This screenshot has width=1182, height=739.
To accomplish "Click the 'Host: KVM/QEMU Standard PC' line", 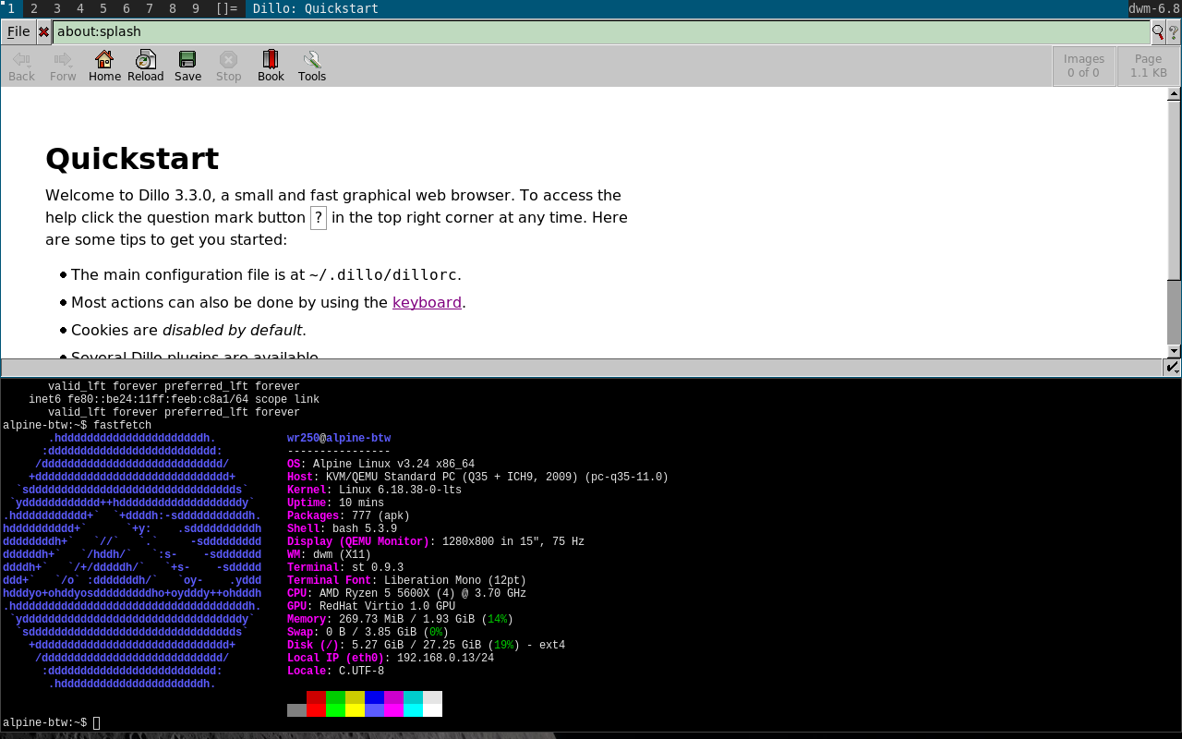I will [x=477, y=478].
